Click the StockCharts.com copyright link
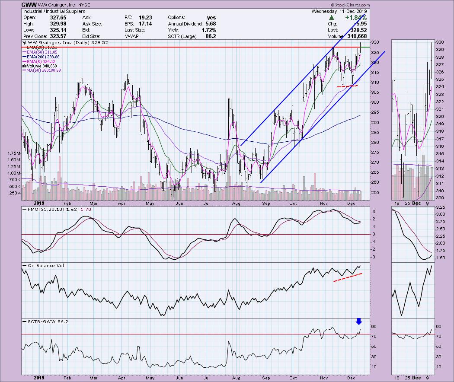 [x=350, y=5]
